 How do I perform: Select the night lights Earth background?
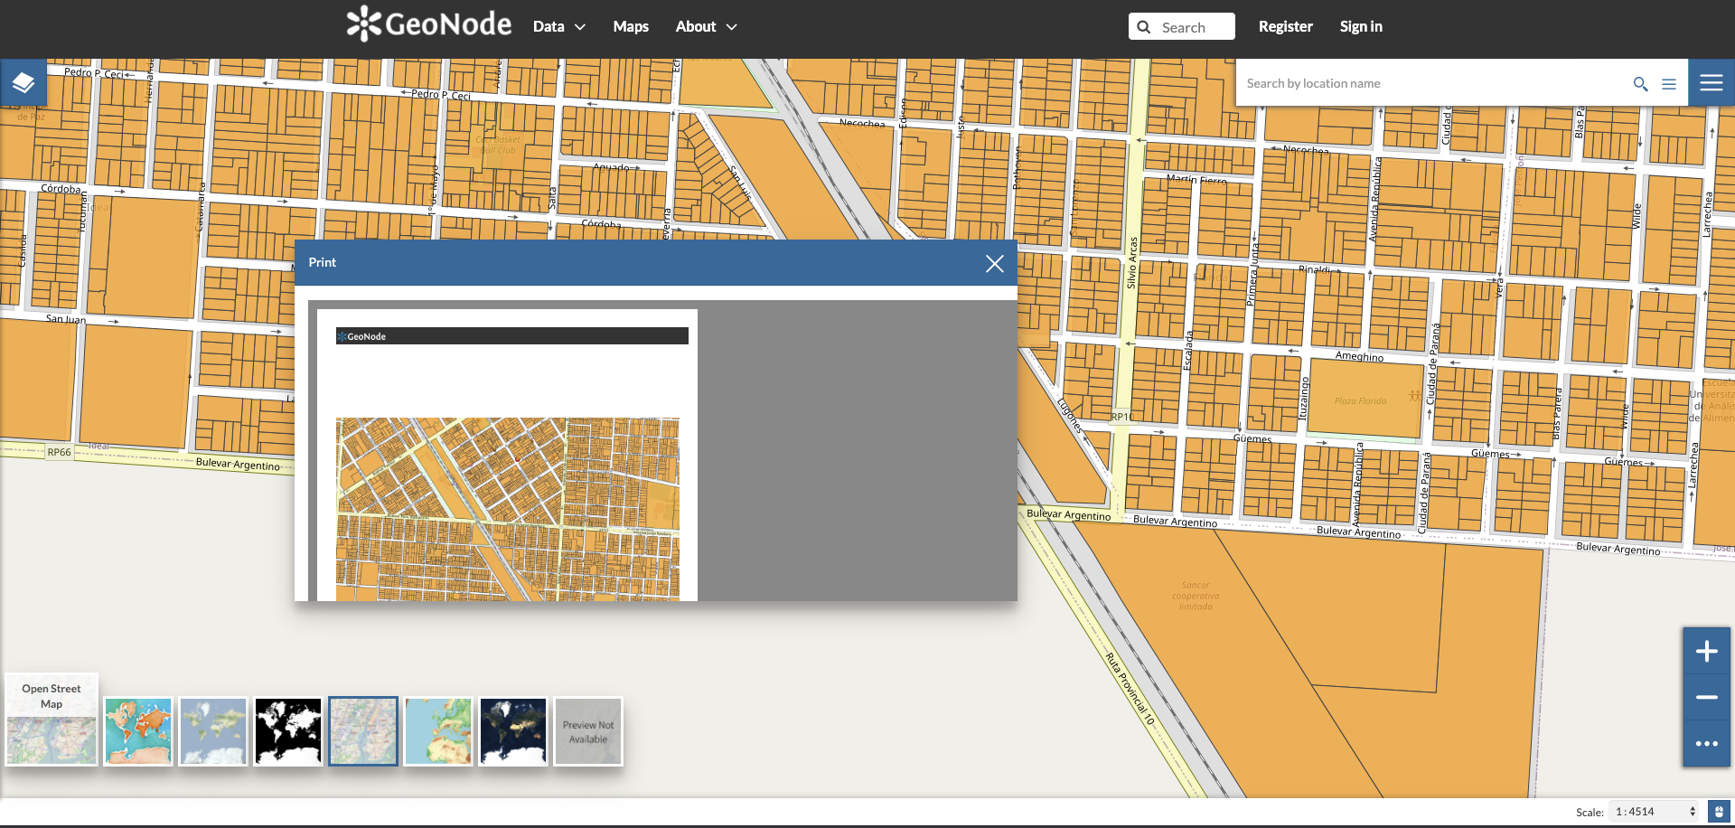[513, 731]
